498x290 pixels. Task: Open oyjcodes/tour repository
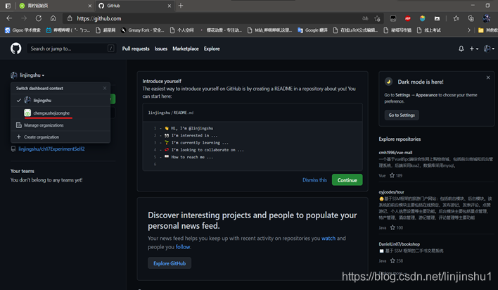pos(391,192)
